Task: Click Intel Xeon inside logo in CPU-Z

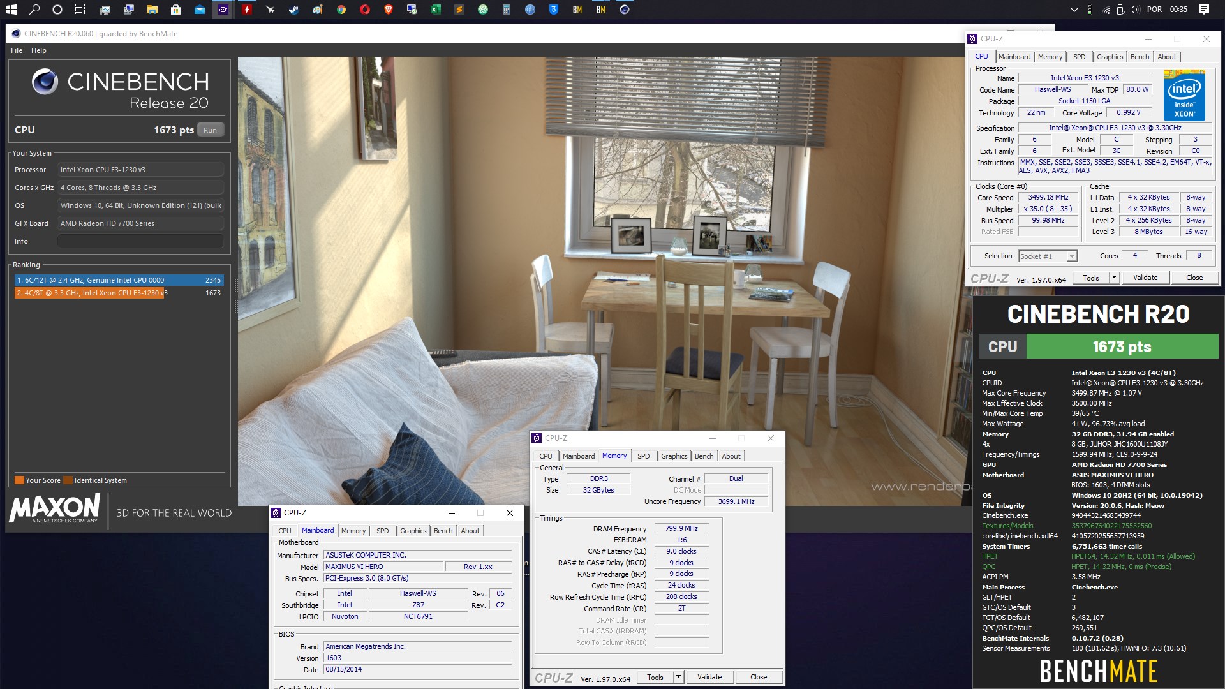Action: [x=1184, y=96]
